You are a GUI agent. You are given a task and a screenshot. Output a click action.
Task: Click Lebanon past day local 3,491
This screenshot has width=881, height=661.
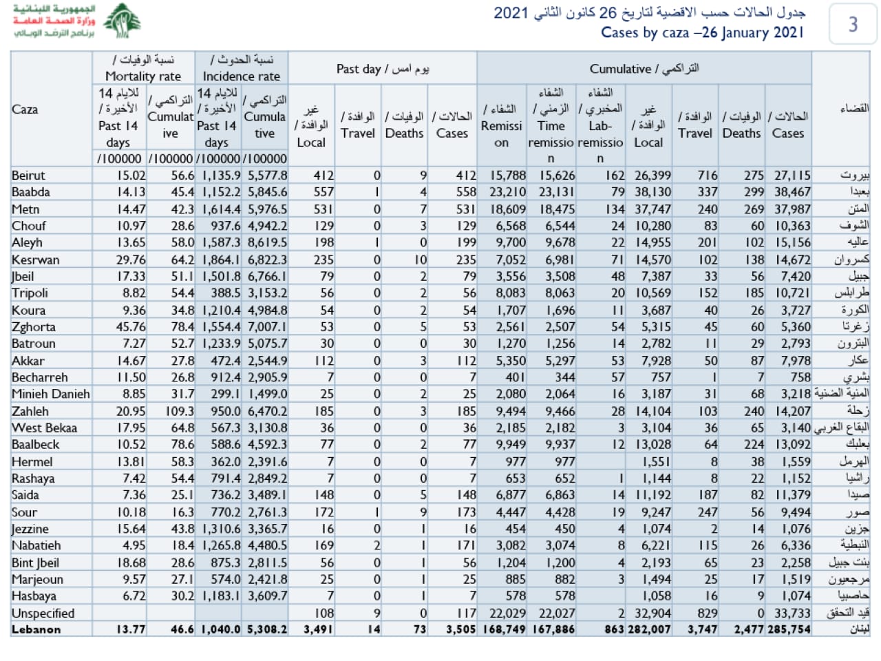coord(319,629)
